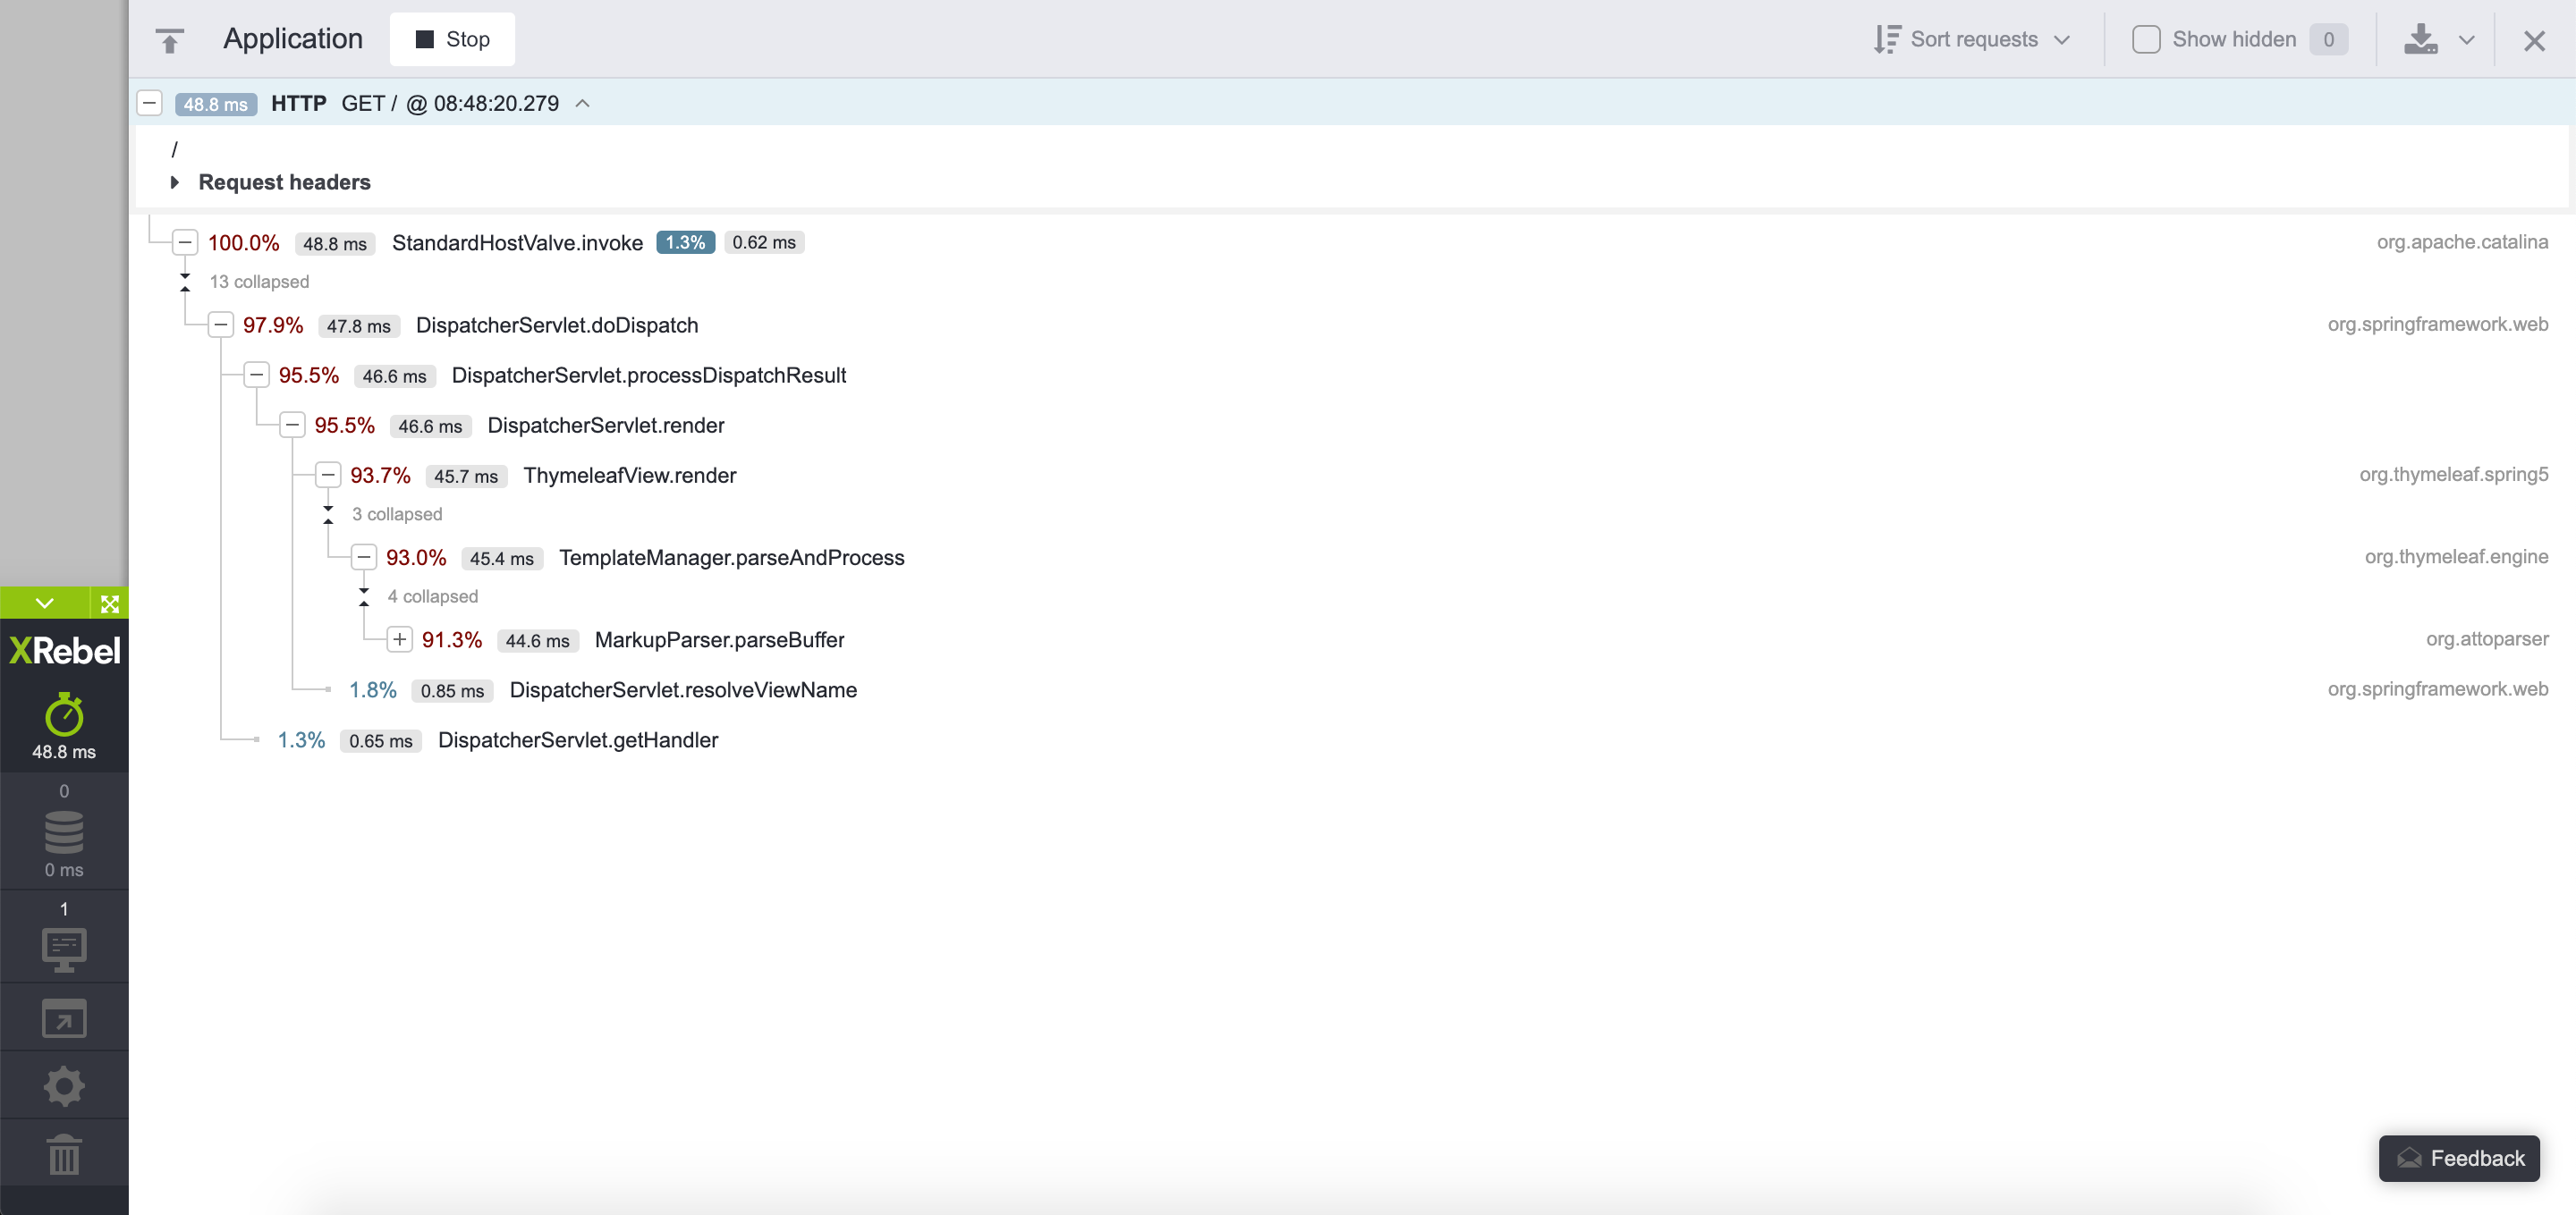Image resolution: width=2576 pixels, height=1215 pixels.
Task: Close the Application panel
Action: click(2534, 40)
